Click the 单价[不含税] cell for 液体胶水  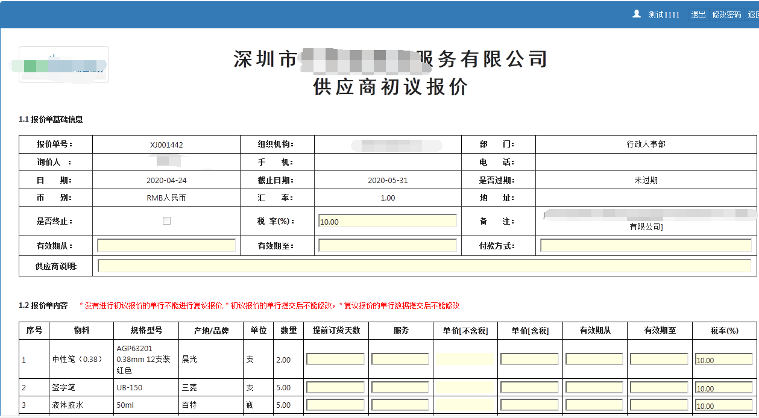pyautogui.click(x=465, y=405)
